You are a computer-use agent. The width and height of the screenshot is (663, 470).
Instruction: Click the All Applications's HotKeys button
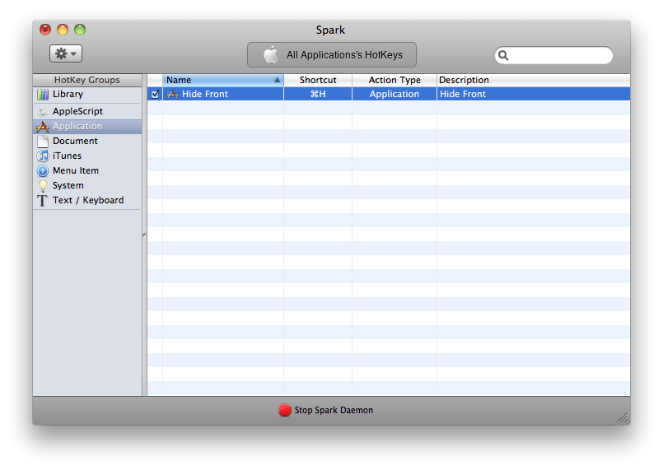[331, 55]
